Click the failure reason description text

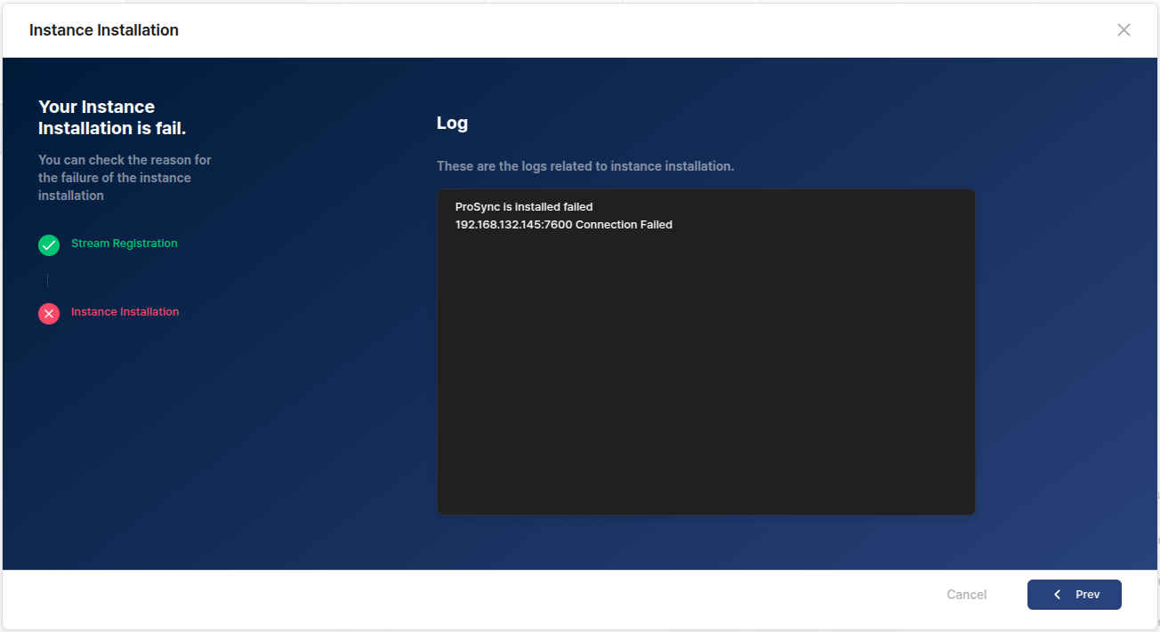pos(125,178)
